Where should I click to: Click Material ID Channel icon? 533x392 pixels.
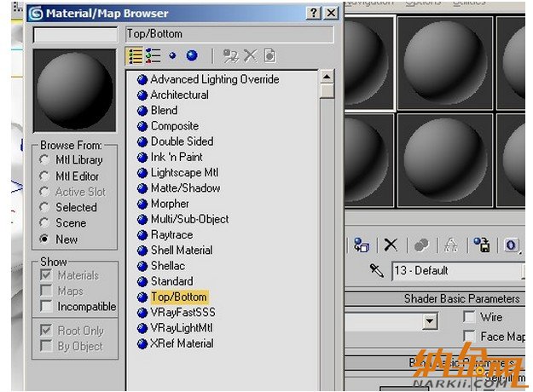pyautogui.click(x=511, y=245)
